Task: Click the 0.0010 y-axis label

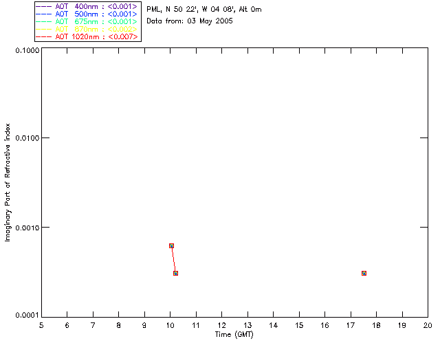Action: click(x=27, y=228)
